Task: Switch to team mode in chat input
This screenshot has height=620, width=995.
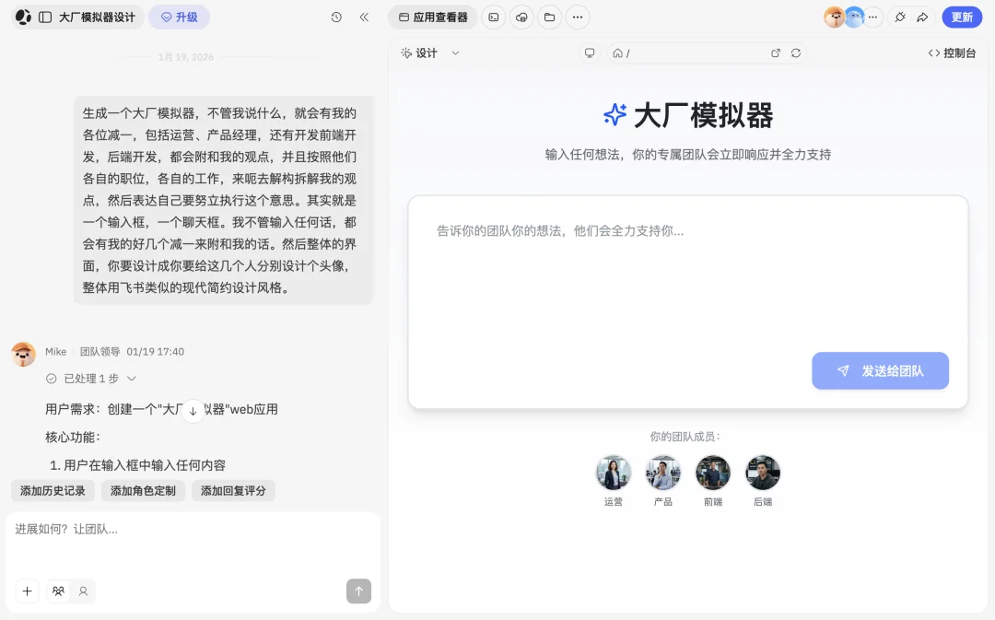Action: click(x=59, y=591)
